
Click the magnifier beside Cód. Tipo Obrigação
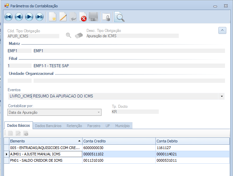(68, 36)
